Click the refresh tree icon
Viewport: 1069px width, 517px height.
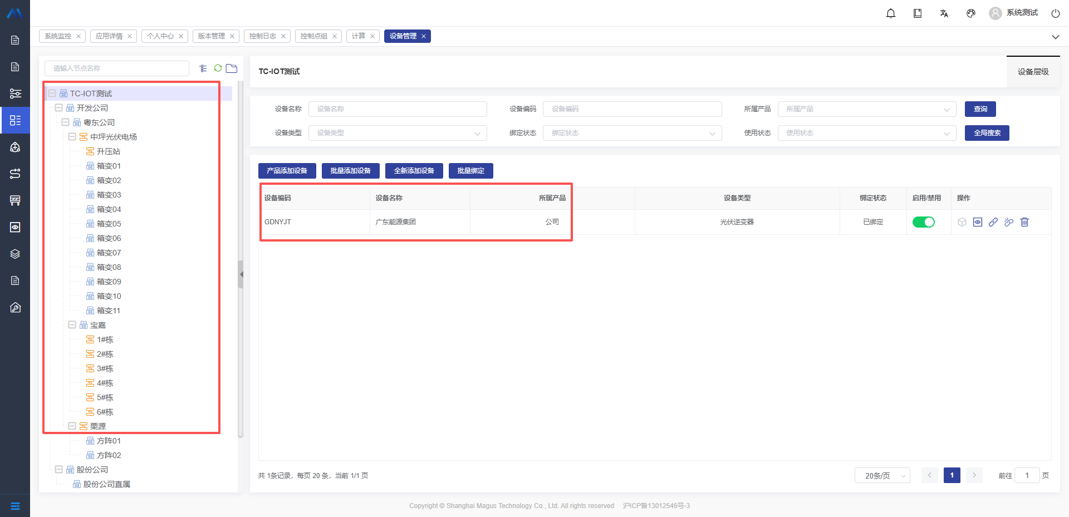click(x=218, y=68)
